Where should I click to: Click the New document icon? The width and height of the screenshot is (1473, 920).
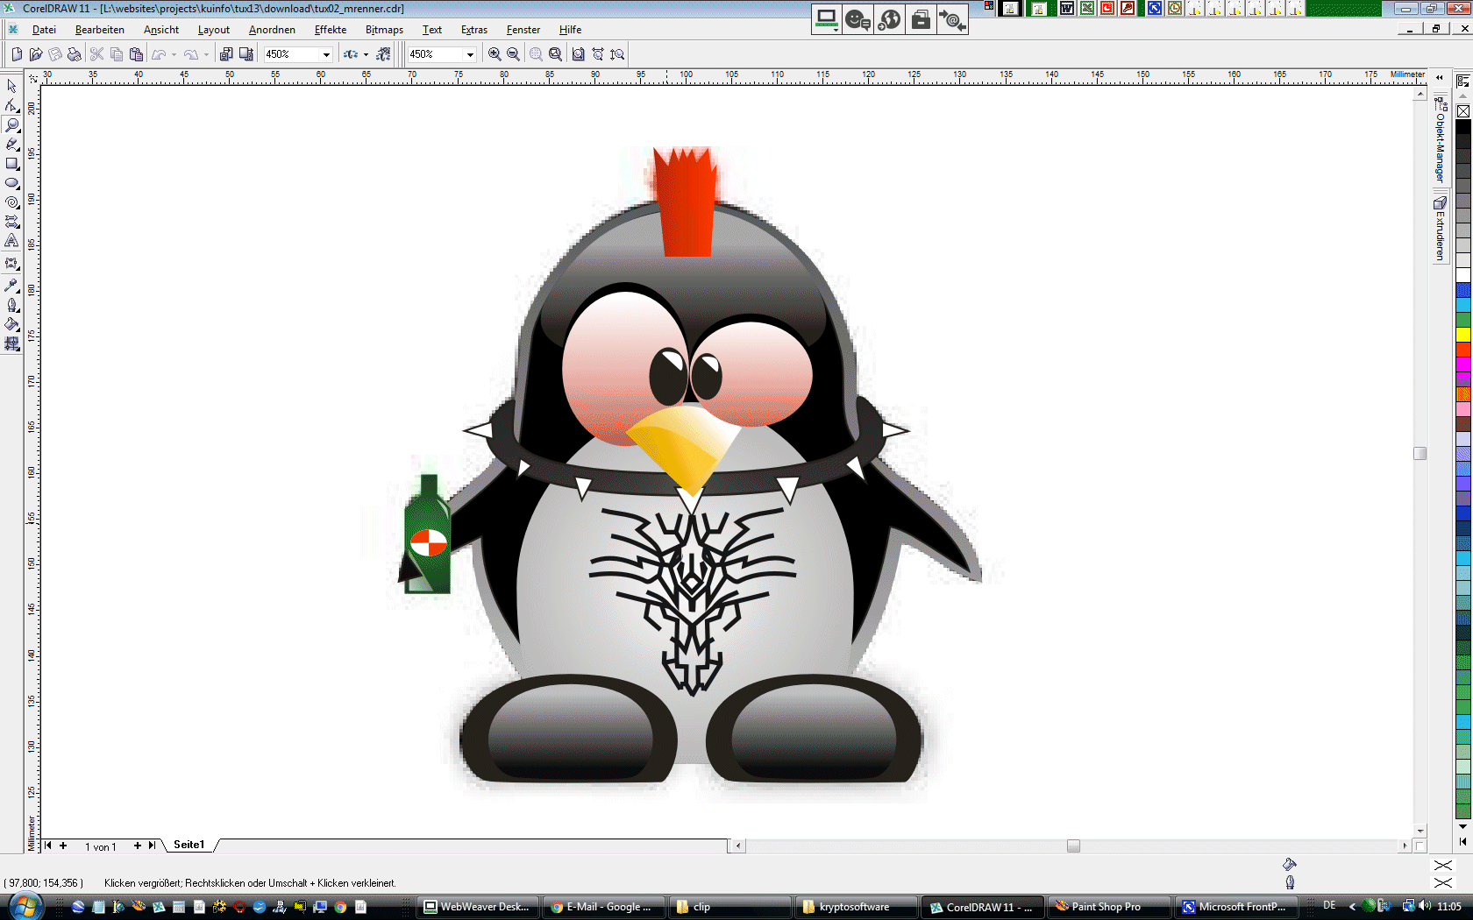click(17, 54)
